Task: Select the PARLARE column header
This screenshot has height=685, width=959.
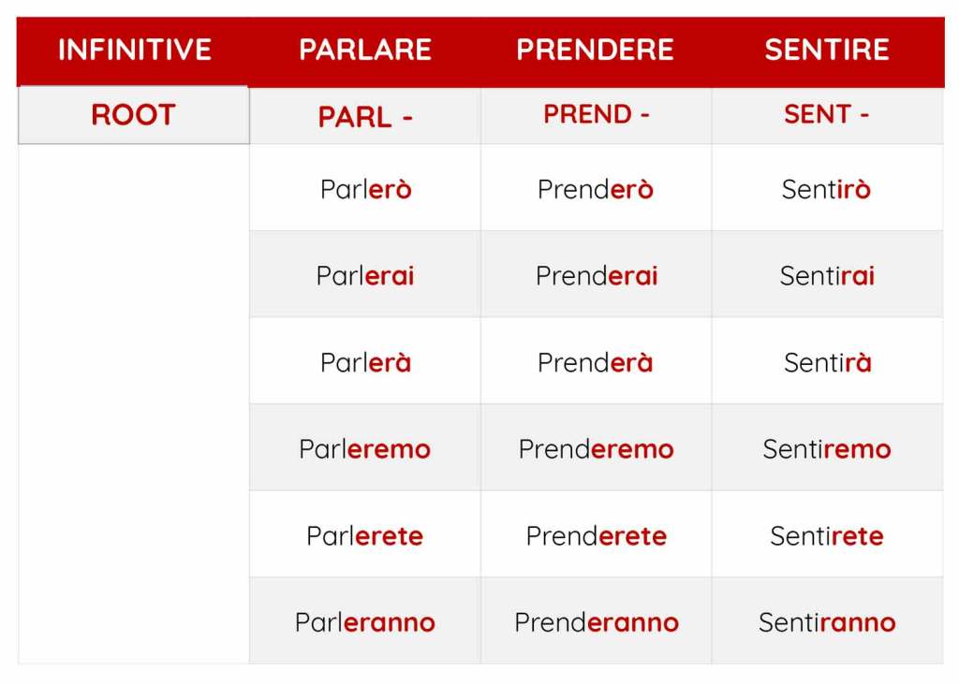Action: click(x=365, y=50)
